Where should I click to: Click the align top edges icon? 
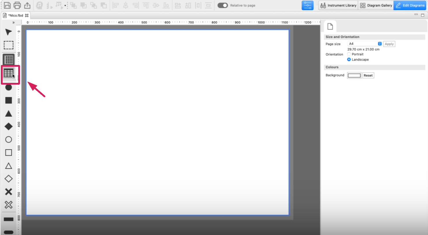coord(146,5)
